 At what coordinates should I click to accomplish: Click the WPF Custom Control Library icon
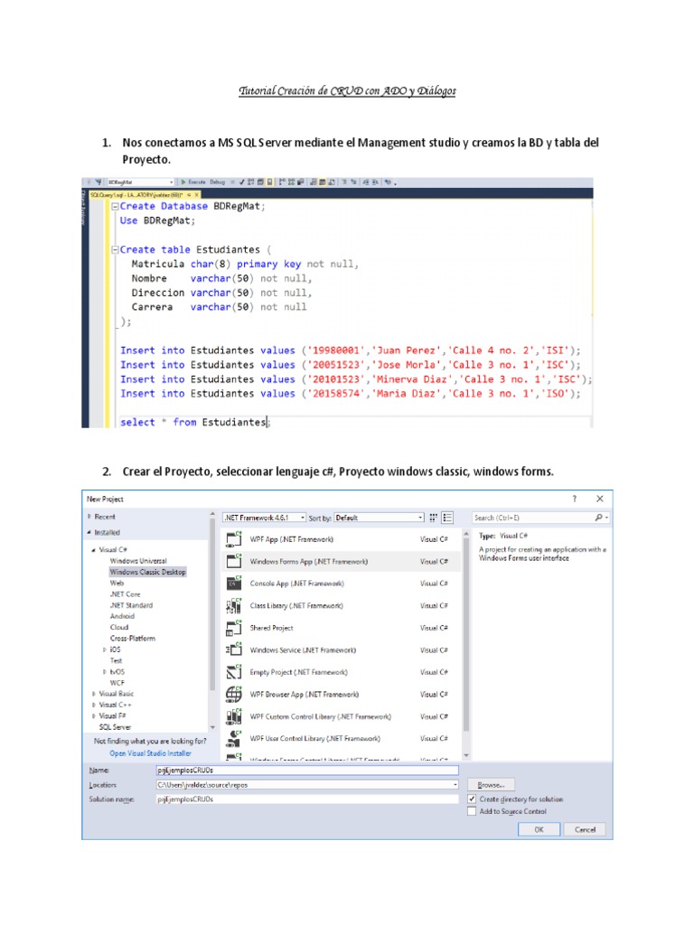point(234,716)
